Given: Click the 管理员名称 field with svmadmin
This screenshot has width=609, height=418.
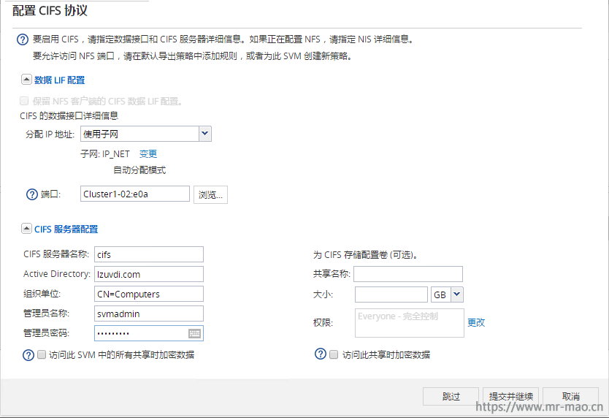Looking at the screenshot, I should 149,313.
